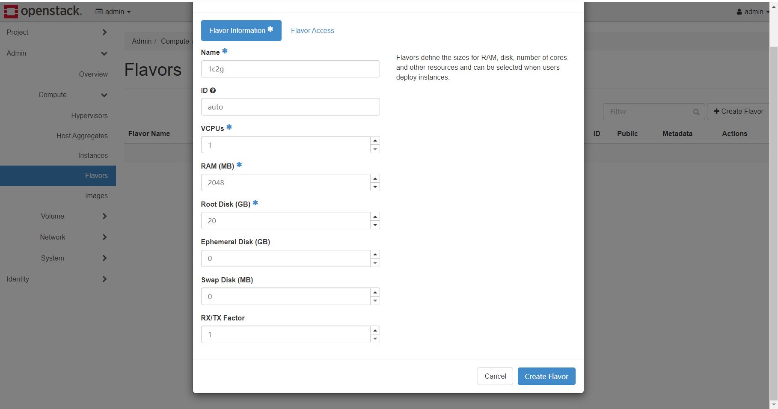The width and height of the screenshot is (778, 409).
Task: Open admin user menu at top right
Action: pyautogui.click(x=752, y=12)
